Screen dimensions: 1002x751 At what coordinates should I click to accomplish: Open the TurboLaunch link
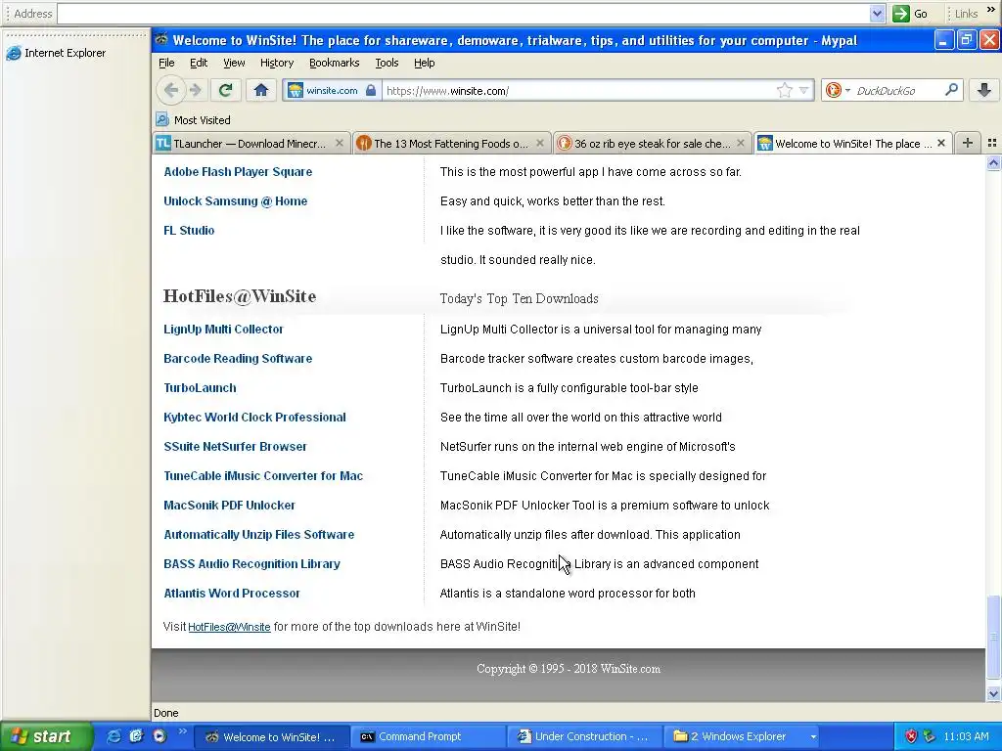[x=200, y=388]
